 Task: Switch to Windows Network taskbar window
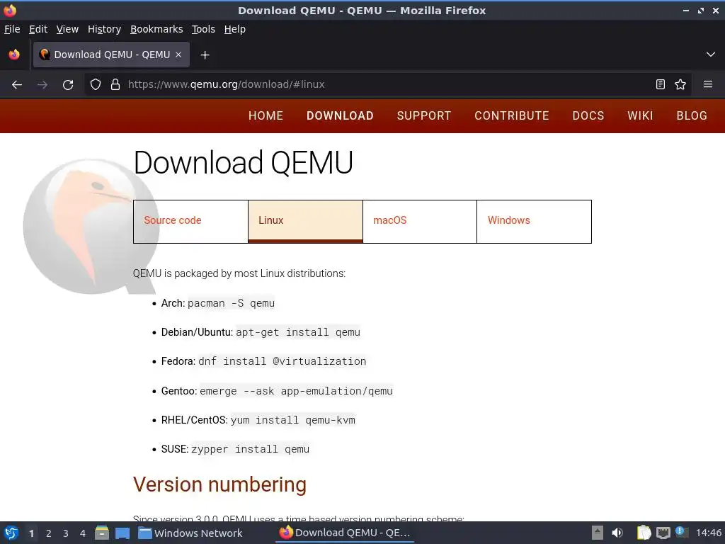(x=190, y=533)
